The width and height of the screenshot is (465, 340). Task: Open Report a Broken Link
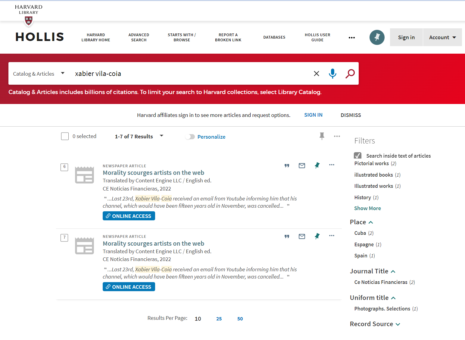coord(228,37)
